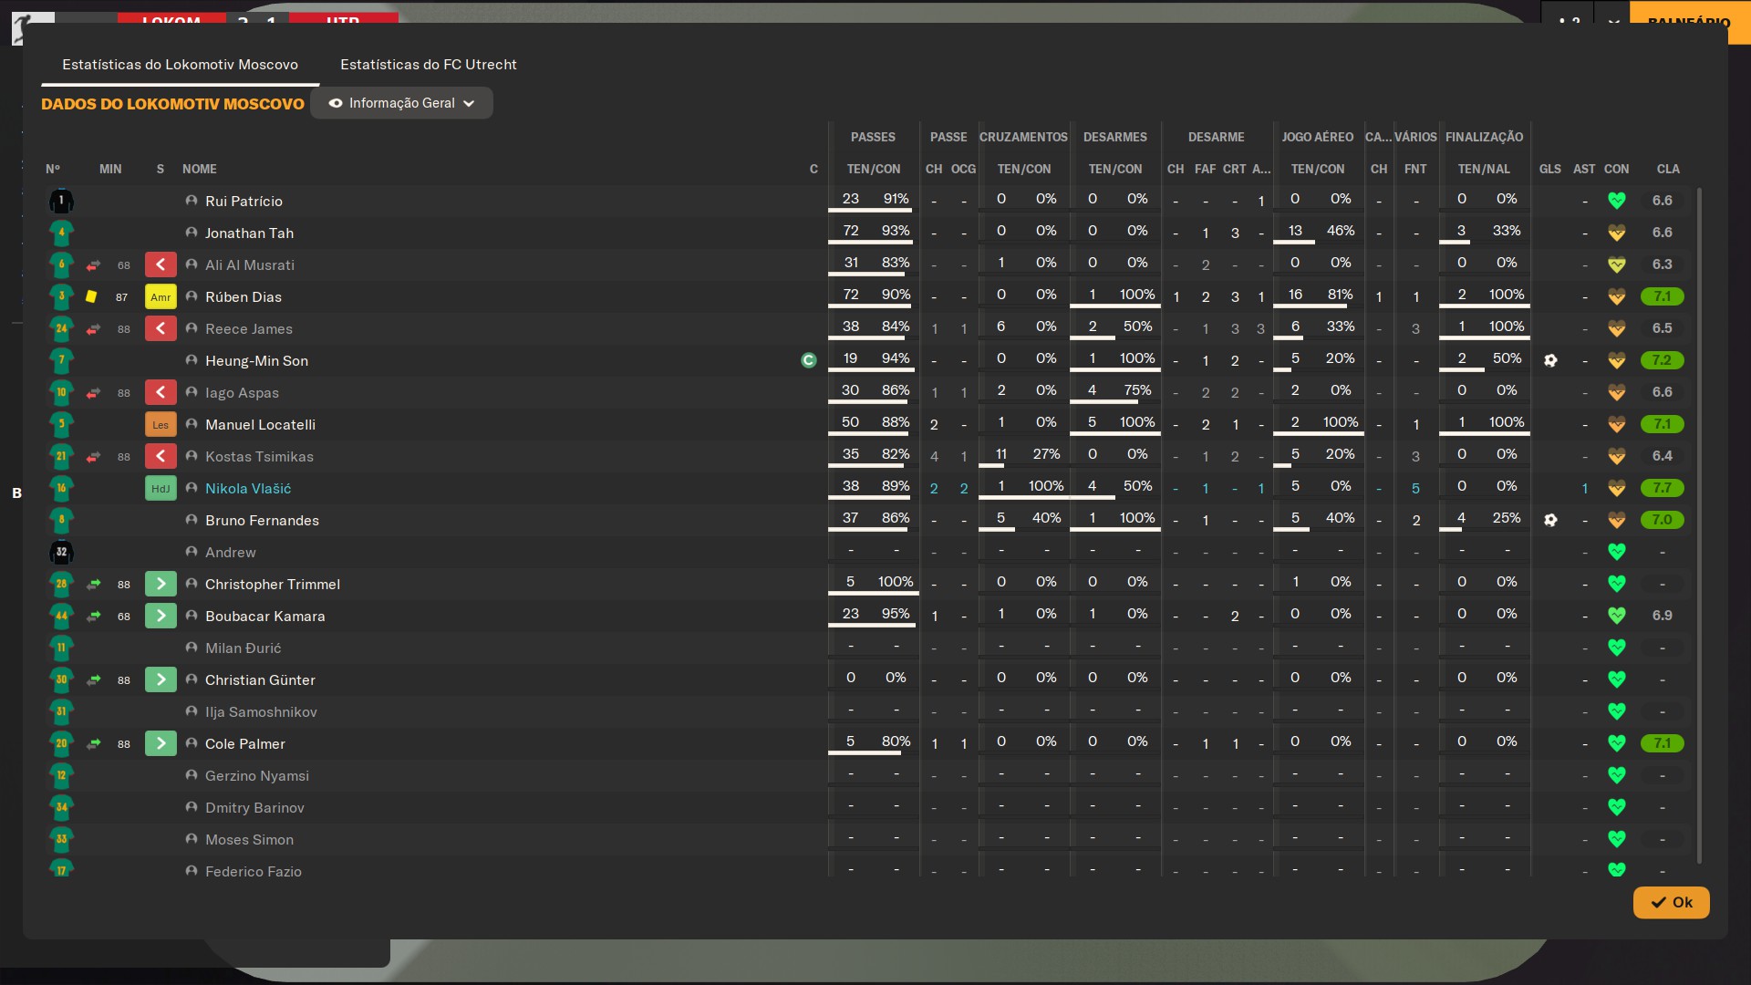Click the JOGO AÉREO column group header
The image size is (1751, 985).
pyautogui.click(x=1317, y=137)
